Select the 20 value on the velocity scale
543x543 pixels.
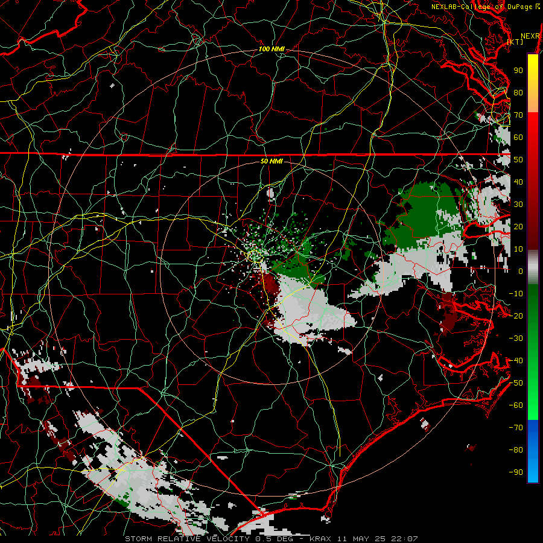click(518, 226)
